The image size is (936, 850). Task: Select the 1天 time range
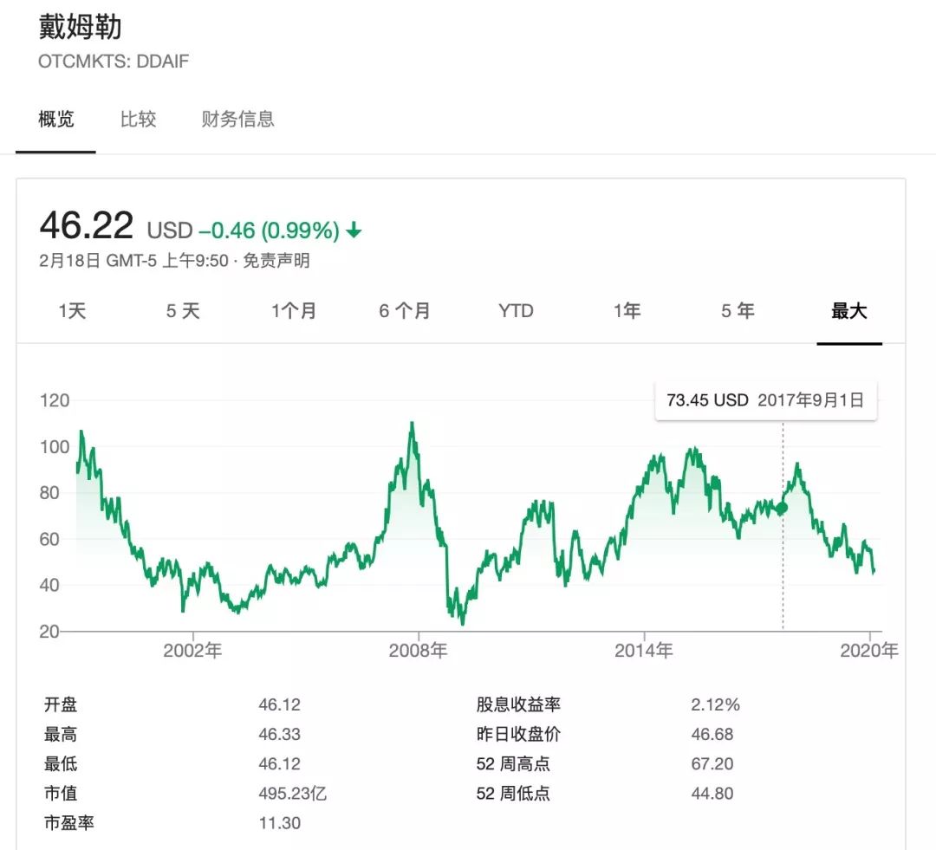pos(72,311)
